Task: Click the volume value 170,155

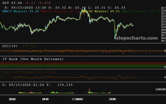Action: [x=65, y=85]
